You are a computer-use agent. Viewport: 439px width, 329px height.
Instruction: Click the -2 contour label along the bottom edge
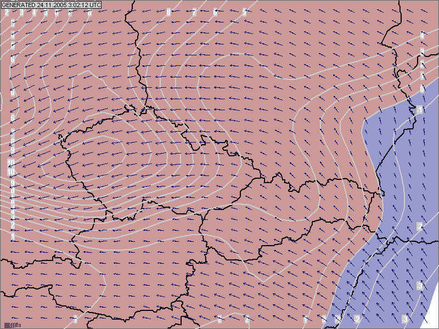[x=357, y=319]
